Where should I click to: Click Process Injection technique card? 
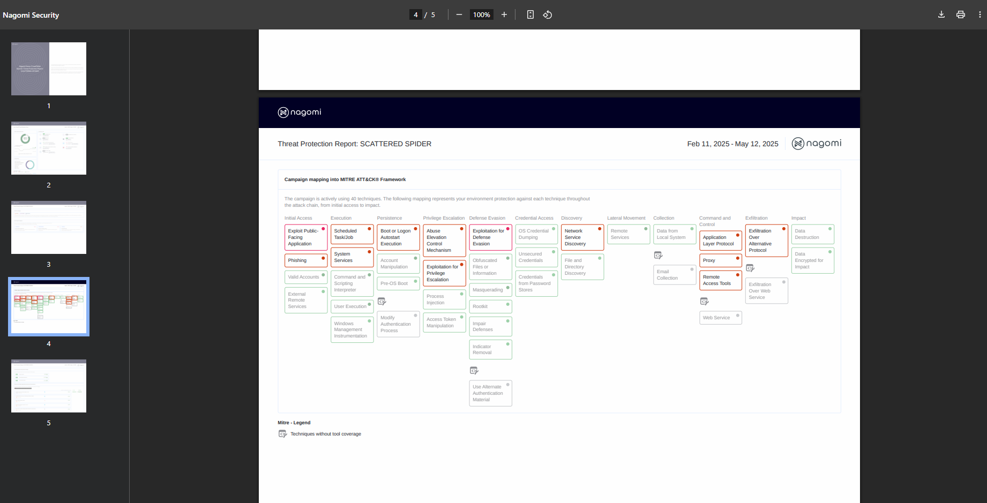tap(444, 299)
